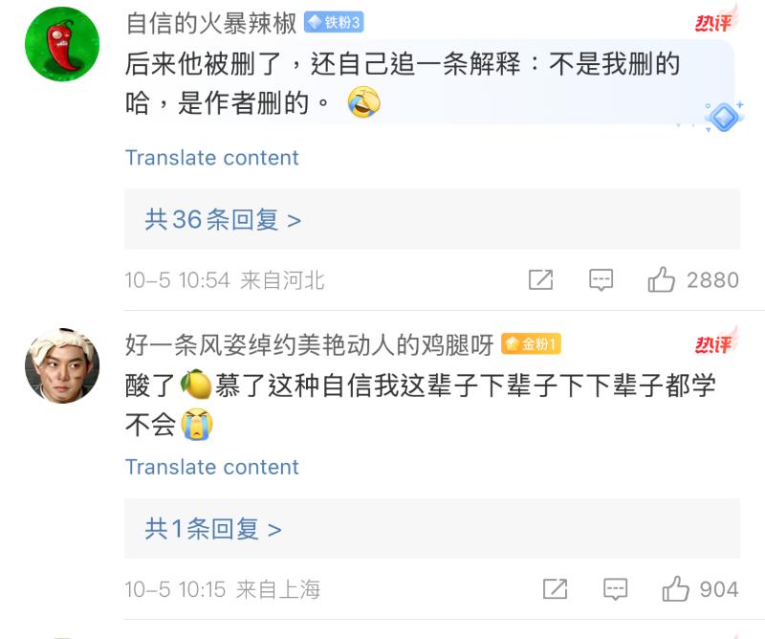The image size is (765, 639).
Task: Translate the second comment content
Action: pyautogui.click(x=211, y=467)
